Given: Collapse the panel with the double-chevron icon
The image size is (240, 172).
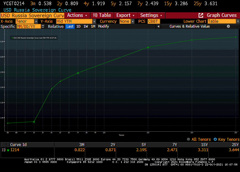Looking at the screenshot, I should coord(158,26).
